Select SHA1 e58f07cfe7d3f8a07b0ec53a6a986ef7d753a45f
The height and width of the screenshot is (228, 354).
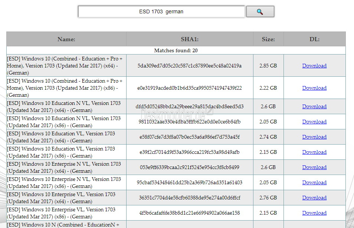coord(190,137)
